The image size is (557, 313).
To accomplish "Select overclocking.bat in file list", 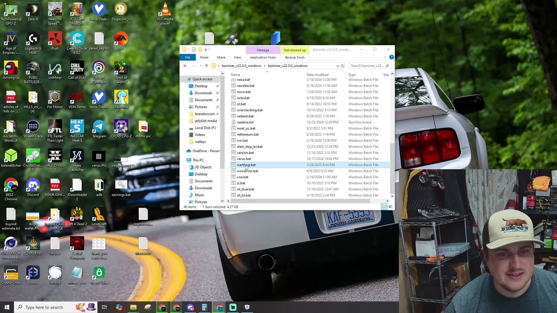I will [250, 110].
